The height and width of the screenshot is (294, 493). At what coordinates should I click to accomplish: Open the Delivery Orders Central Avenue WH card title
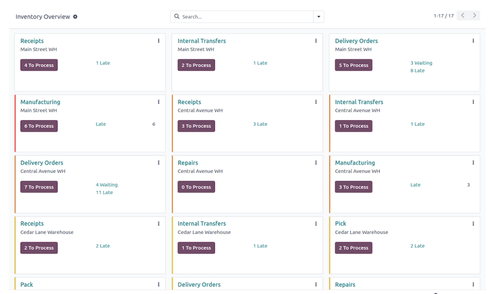41,162
